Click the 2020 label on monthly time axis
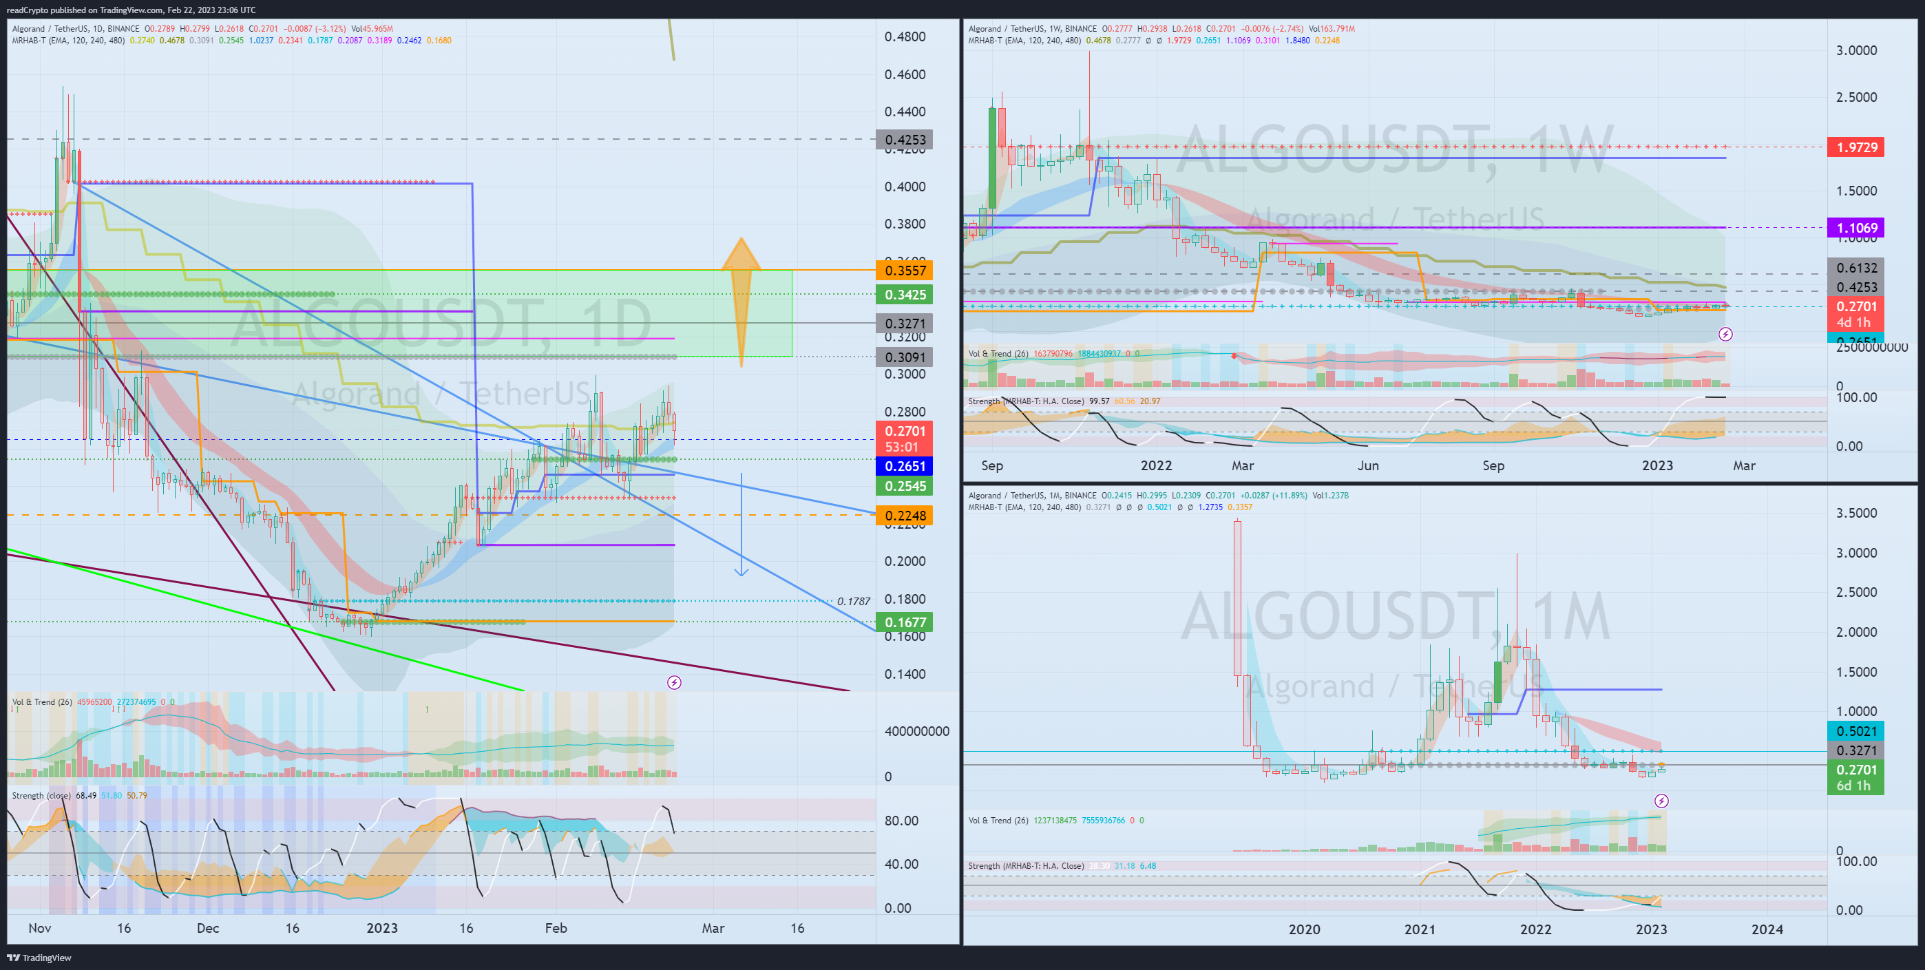 click(x=1304, y=929)
